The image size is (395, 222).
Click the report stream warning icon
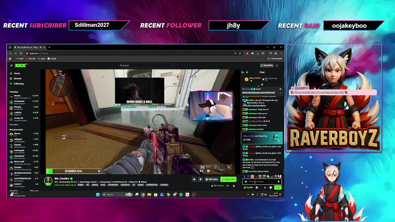(x=234, y=186)
